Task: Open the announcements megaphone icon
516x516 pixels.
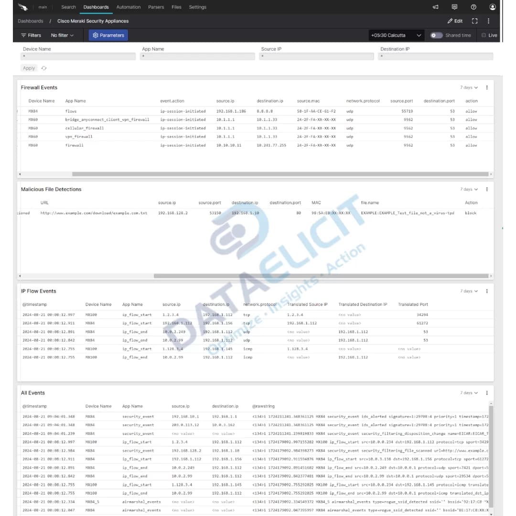Action: [435, 7]
